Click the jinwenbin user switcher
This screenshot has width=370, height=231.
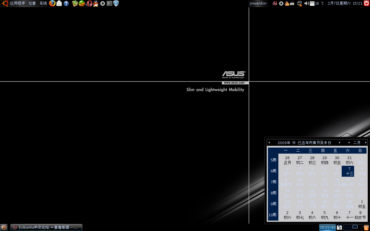tap(258, 3)
